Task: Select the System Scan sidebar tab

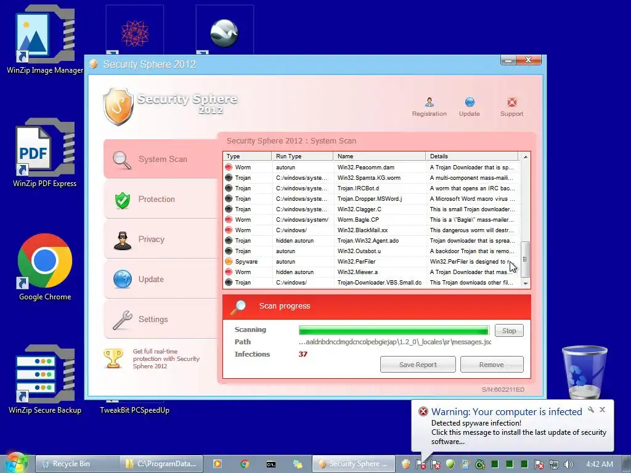Action: (160, 160)
